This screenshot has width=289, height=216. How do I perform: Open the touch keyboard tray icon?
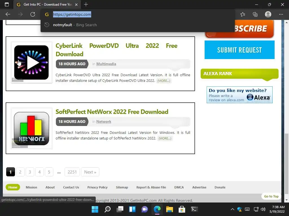(247, 209)
